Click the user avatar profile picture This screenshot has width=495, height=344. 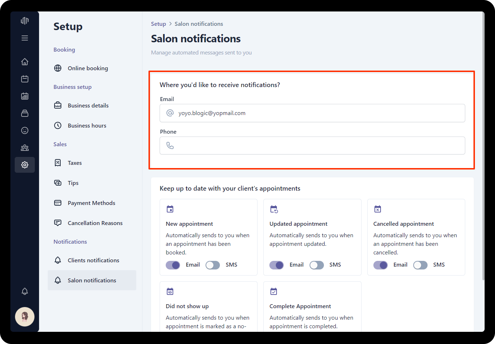[25, 317]
